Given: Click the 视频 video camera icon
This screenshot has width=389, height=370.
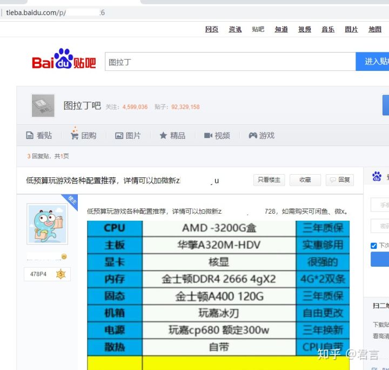Looking at the screenshot, I should 208,135.
